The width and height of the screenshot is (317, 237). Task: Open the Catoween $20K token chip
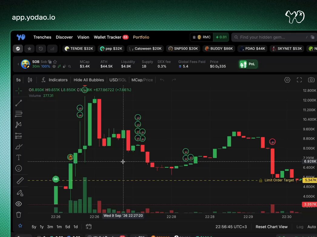pos(145,49)
